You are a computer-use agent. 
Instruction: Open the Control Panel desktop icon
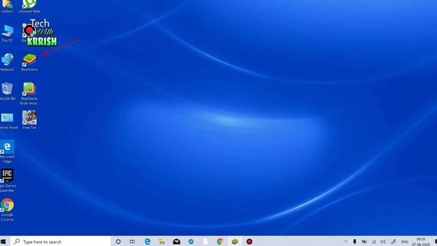coord(8,120)
